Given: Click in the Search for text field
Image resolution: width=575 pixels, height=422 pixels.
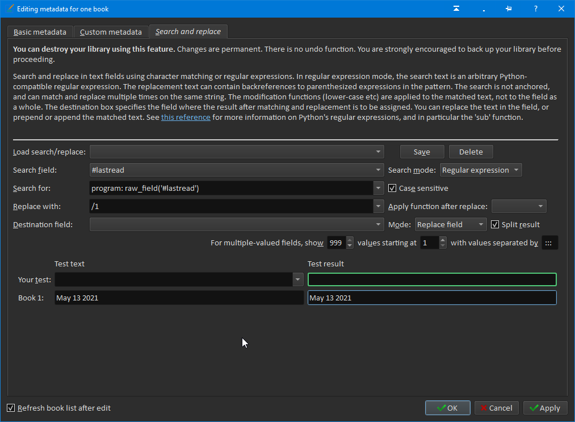Looking at the screenshot, I should tap(232, 188).
